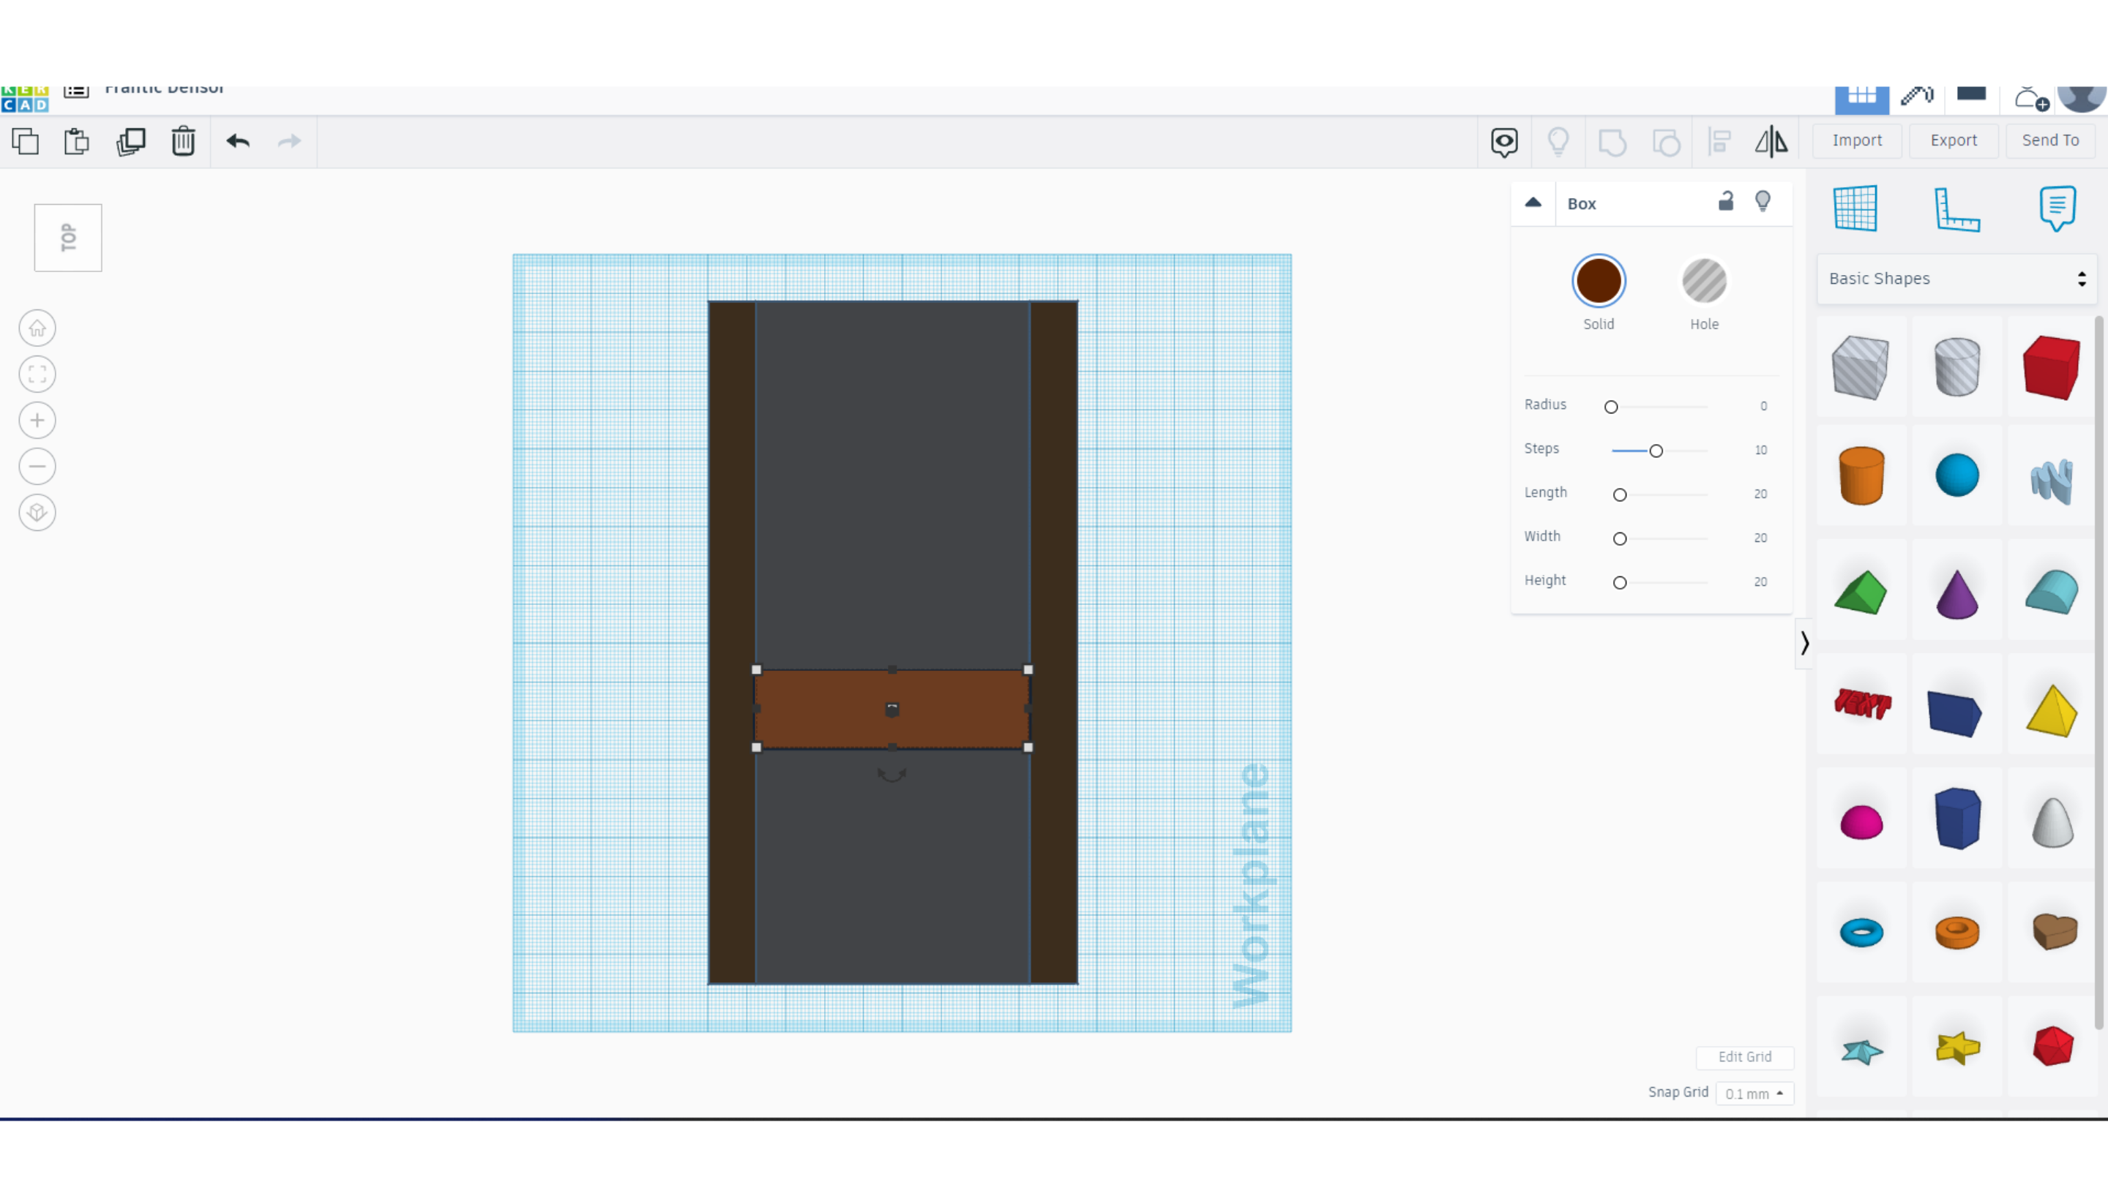Open the Snap Grid size dropdown
2108x1185 pixels.
[1754, 1094]
